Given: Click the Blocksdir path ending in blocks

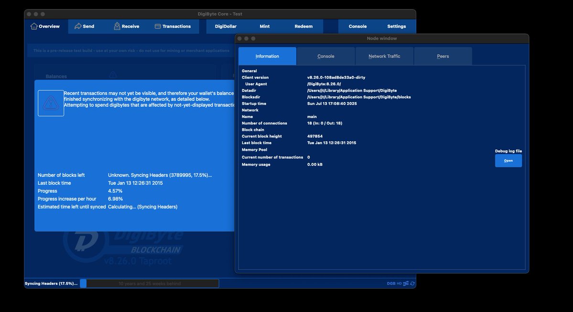Looking at the screenshot, I should pos(359,97).
